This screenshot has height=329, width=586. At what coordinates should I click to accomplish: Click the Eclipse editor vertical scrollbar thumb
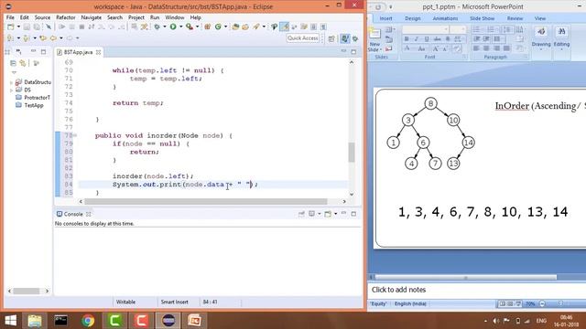click(352, 153)
